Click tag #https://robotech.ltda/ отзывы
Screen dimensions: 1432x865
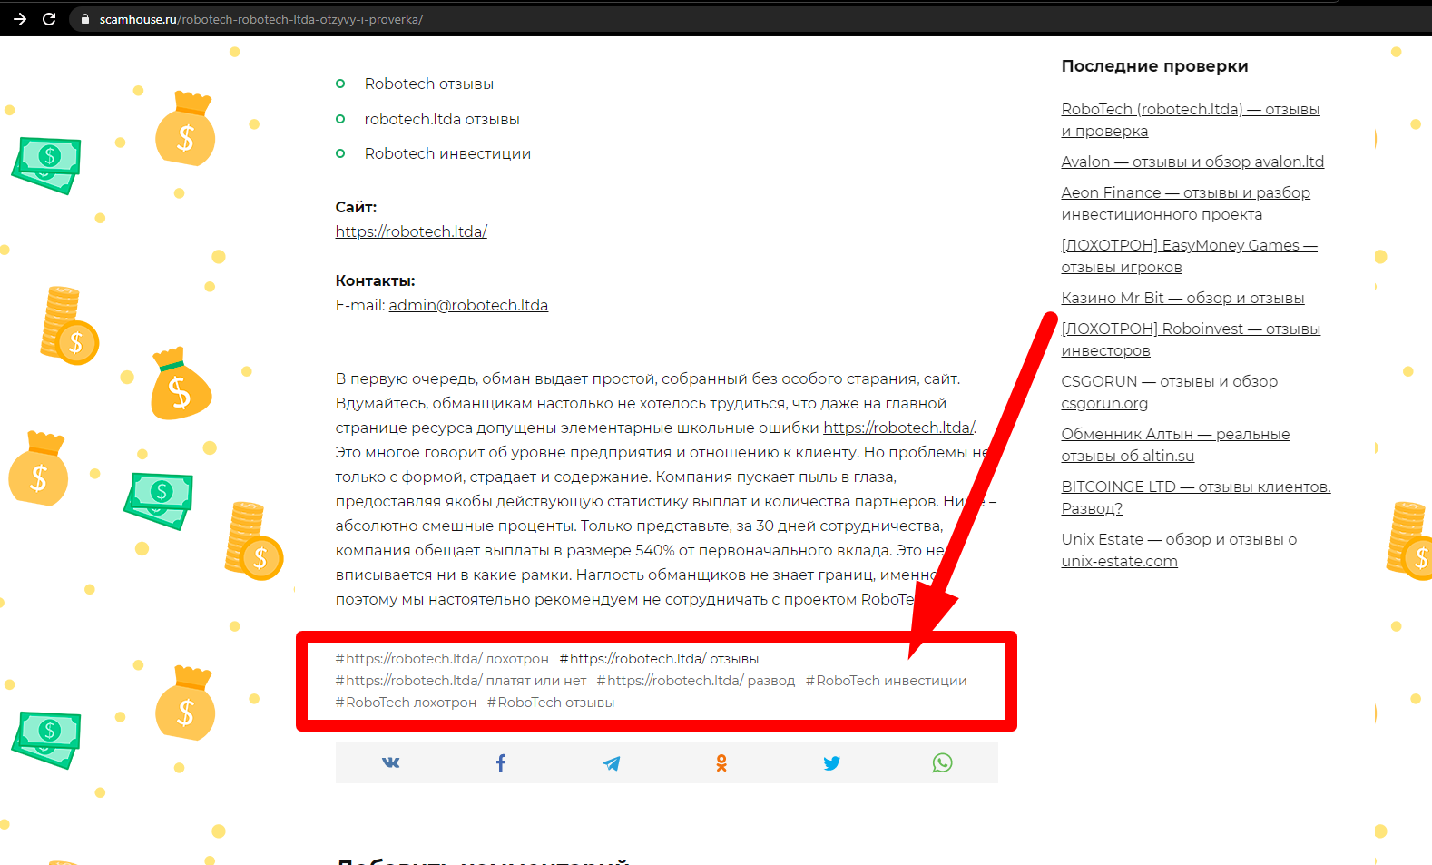pyautogui.click(x=659, y=659)
